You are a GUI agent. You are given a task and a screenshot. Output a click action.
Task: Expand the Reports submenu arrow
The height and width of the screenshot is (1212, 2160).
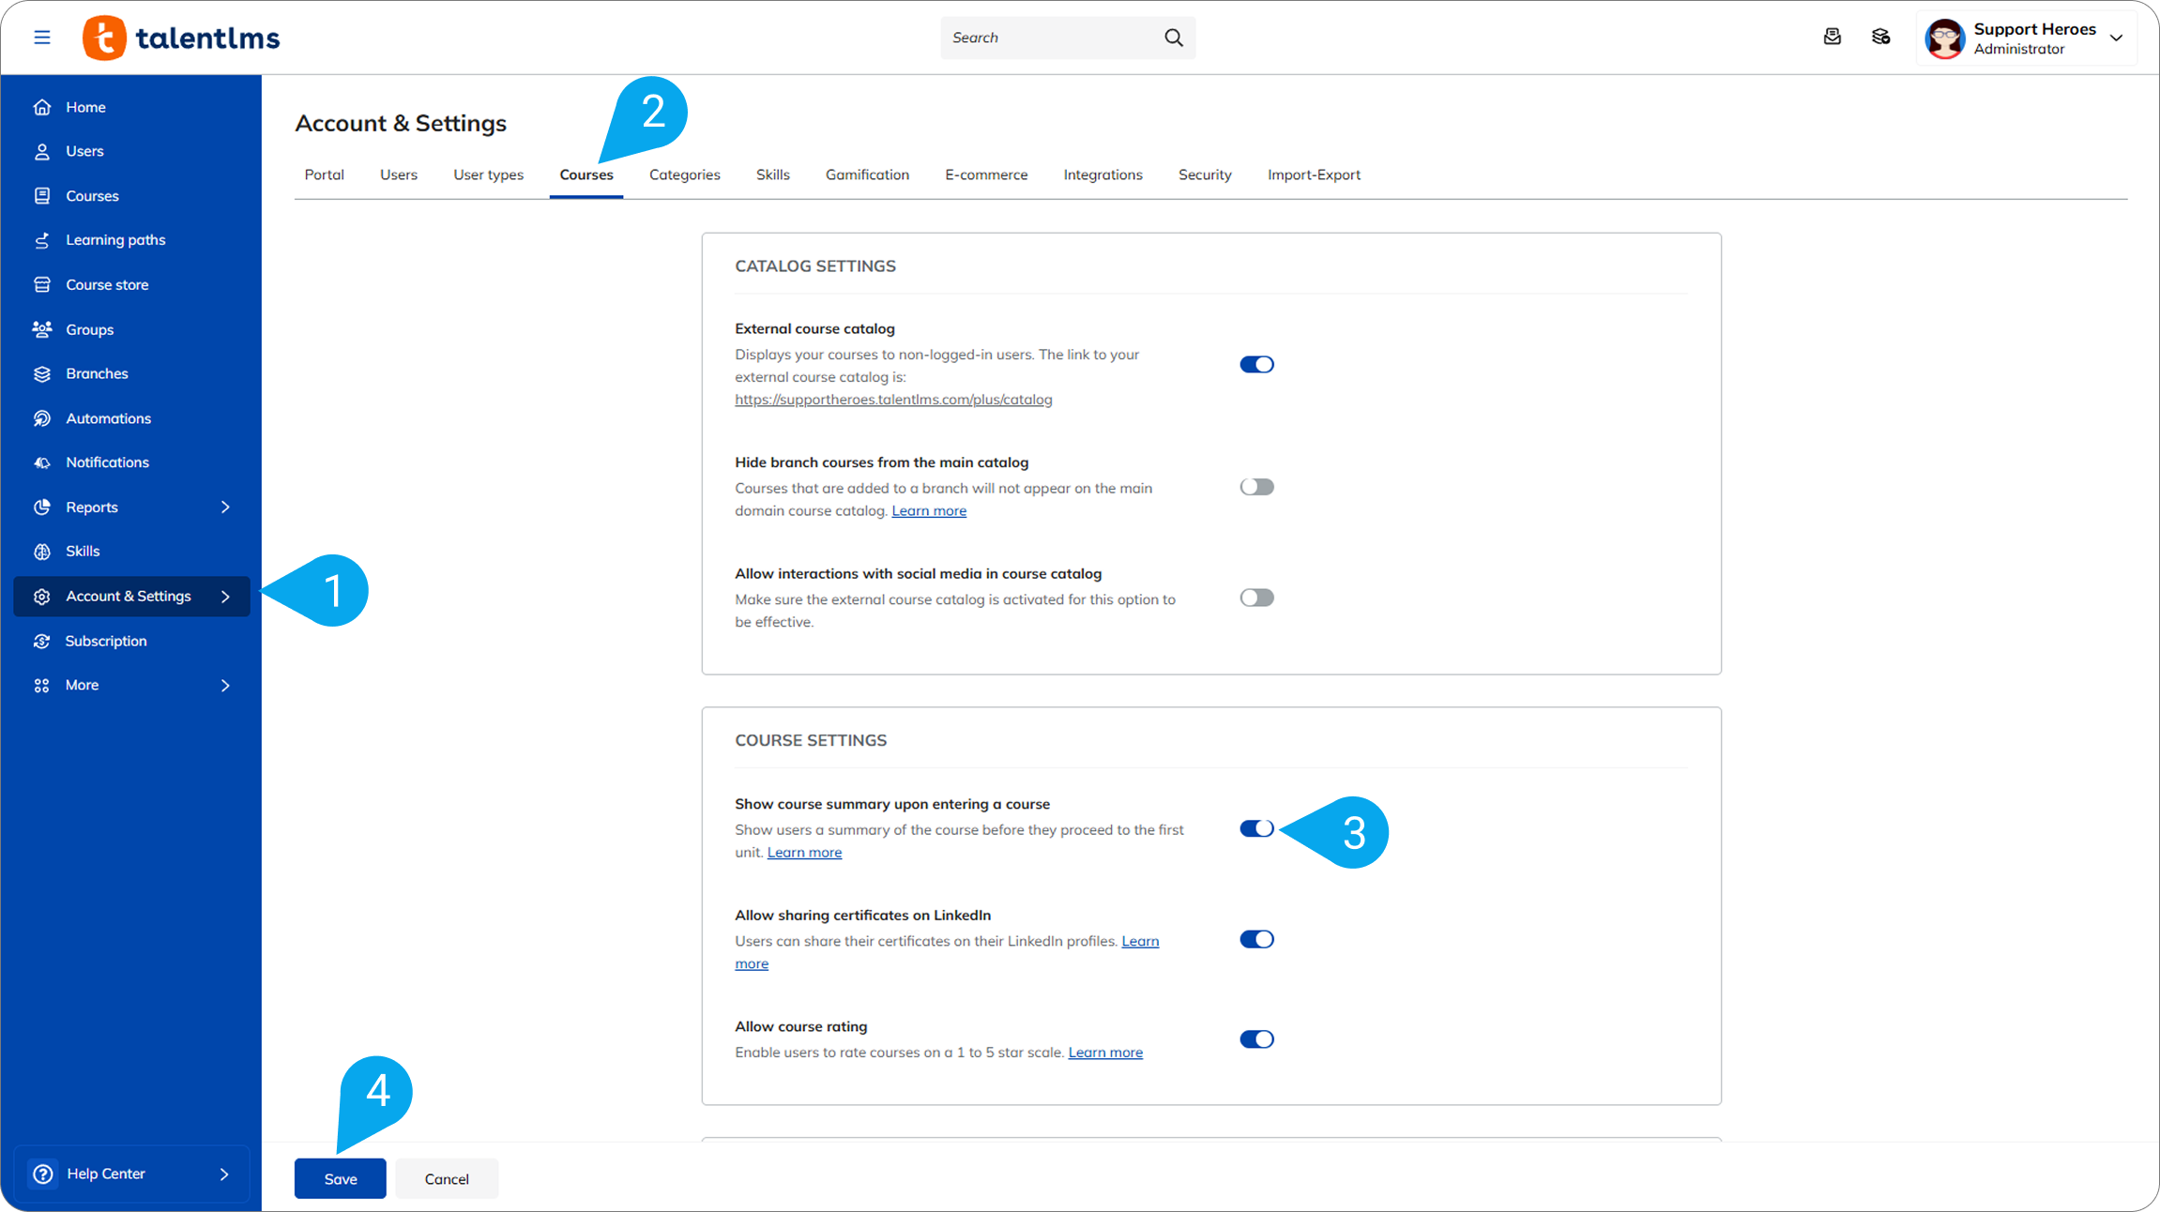(x=225, y=508)
